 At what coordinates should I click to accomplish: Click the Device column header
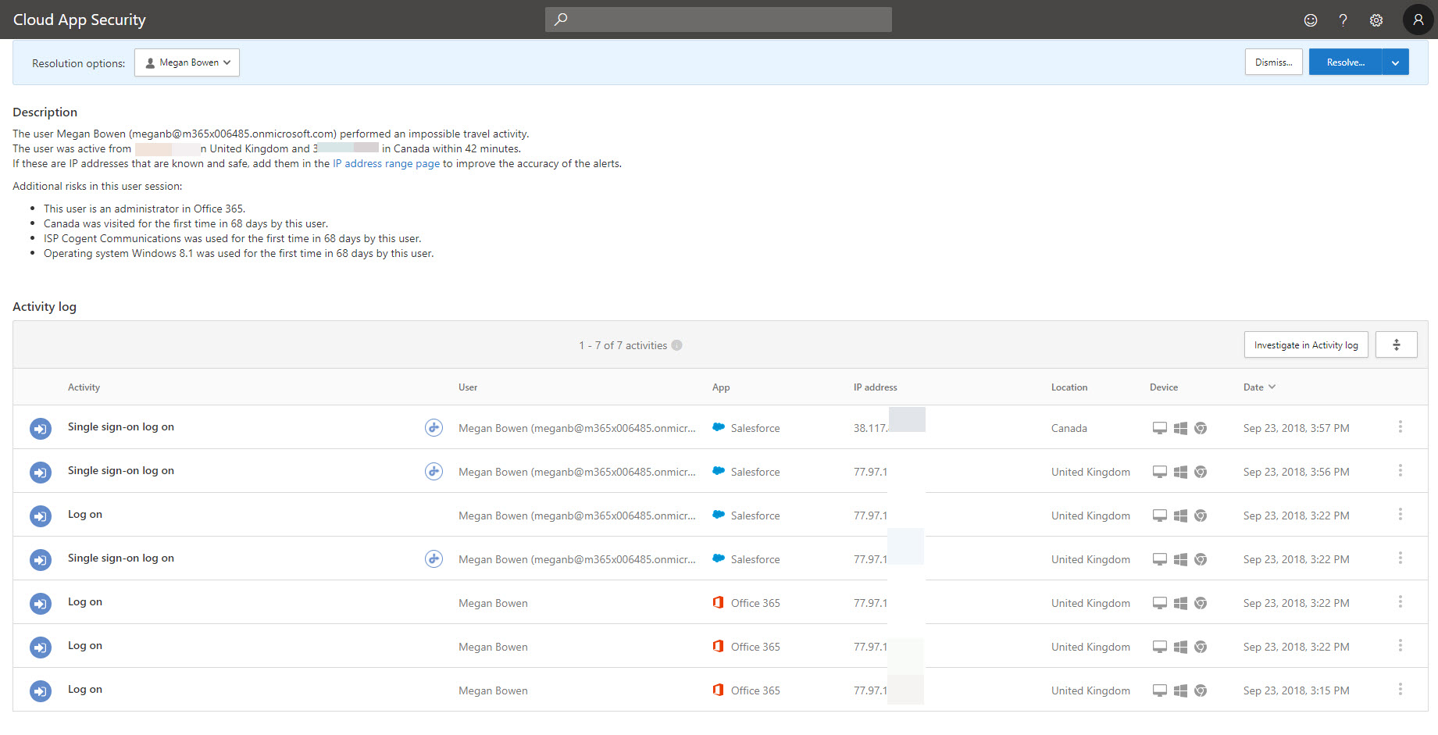[1164, 387]
